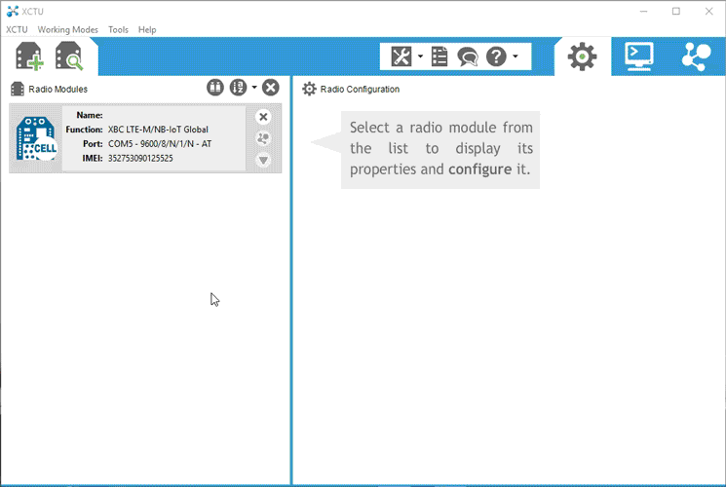
Task: Switch to Consoles working mode monitor icon
Action: tap(639, 56)
